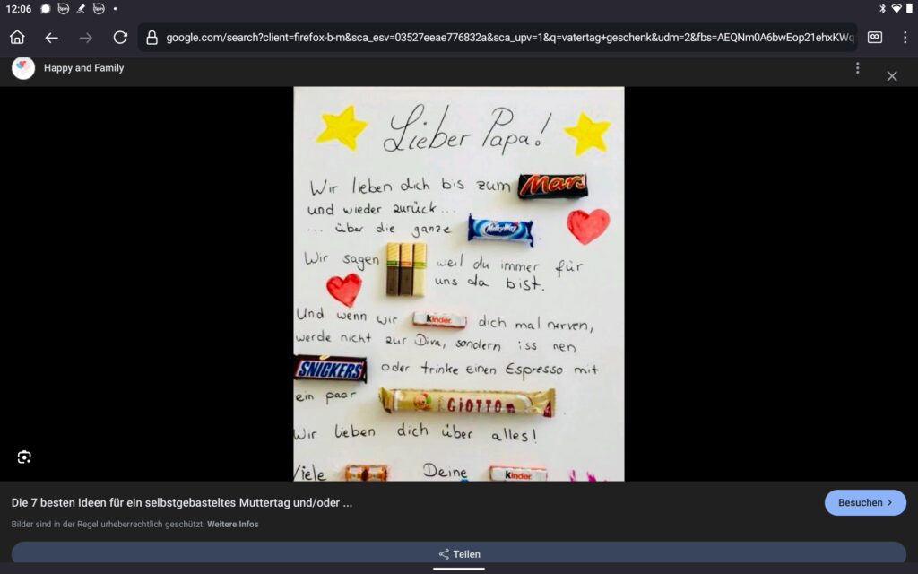Viewport: 918px width, 574px height.
Task: Open the 'Die 7 besten Ideen' title
Action: coord(182,502)
